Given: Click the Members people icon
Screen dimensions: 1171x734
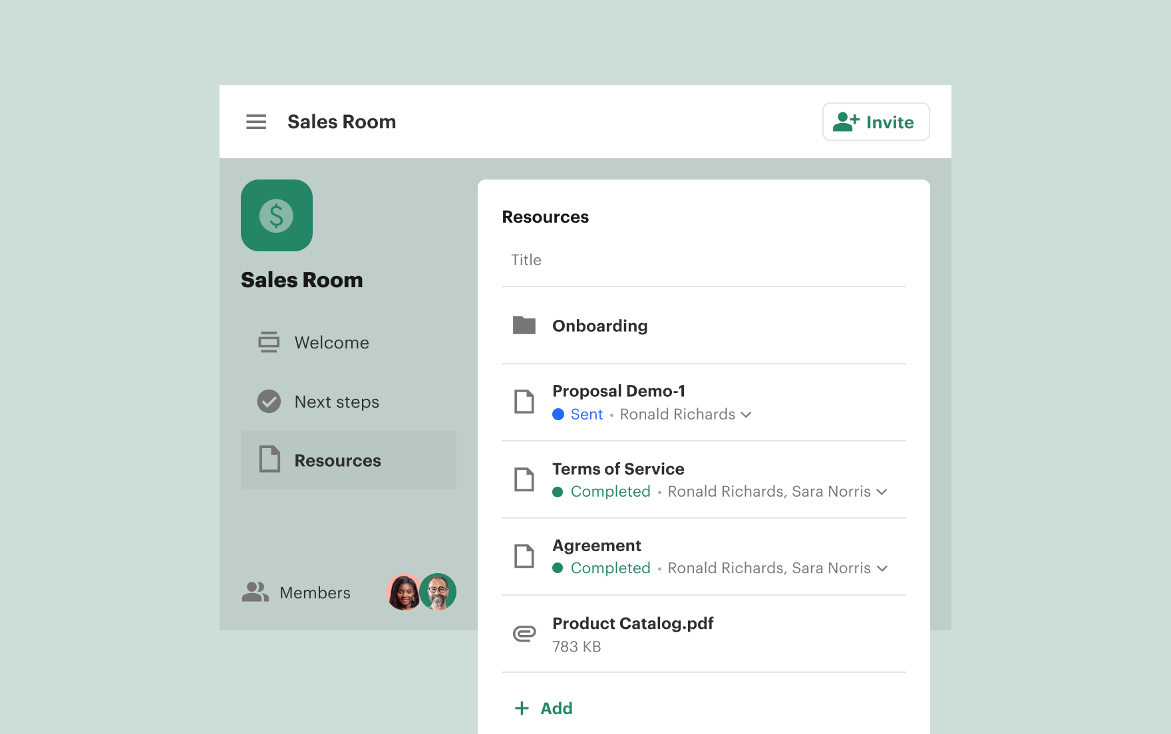Looking at the screenshot, I should click(255, 592).
